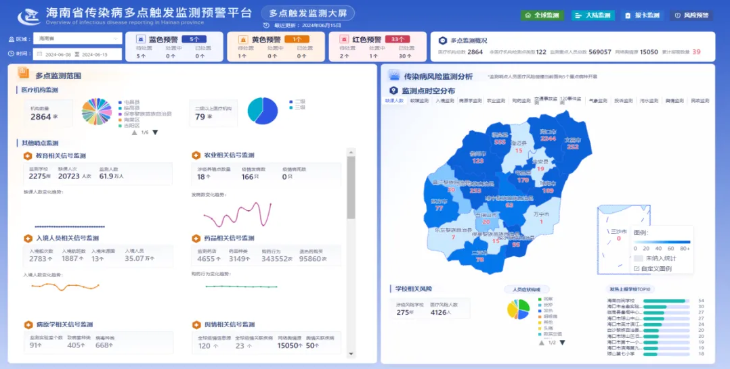Toggle 未纳入统计 map legend item
The height and width of the screenshot is (369, 730).
pos(655,258)
